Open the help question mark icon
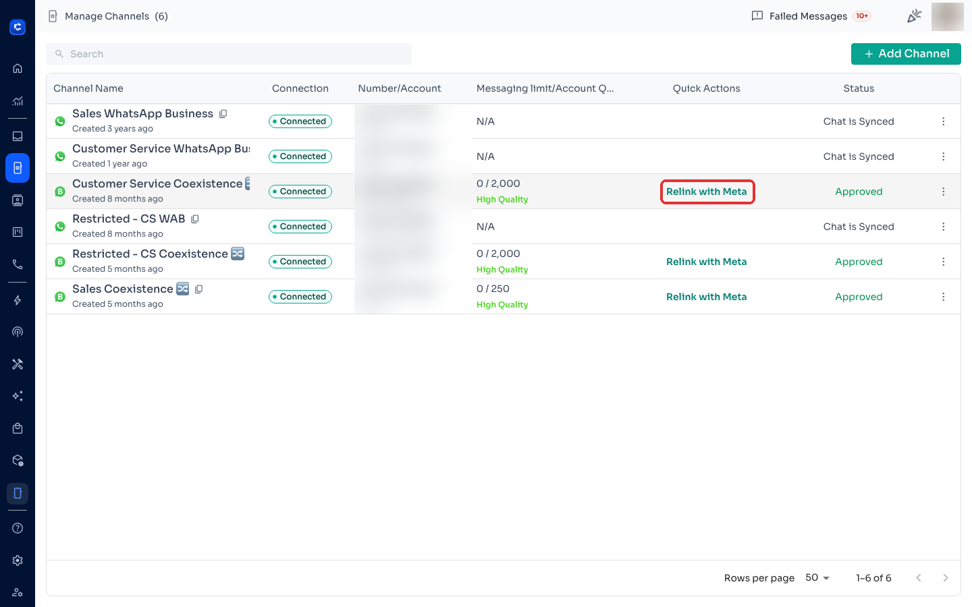The width and height of the screenshot is (972, 607). point(18,528)
